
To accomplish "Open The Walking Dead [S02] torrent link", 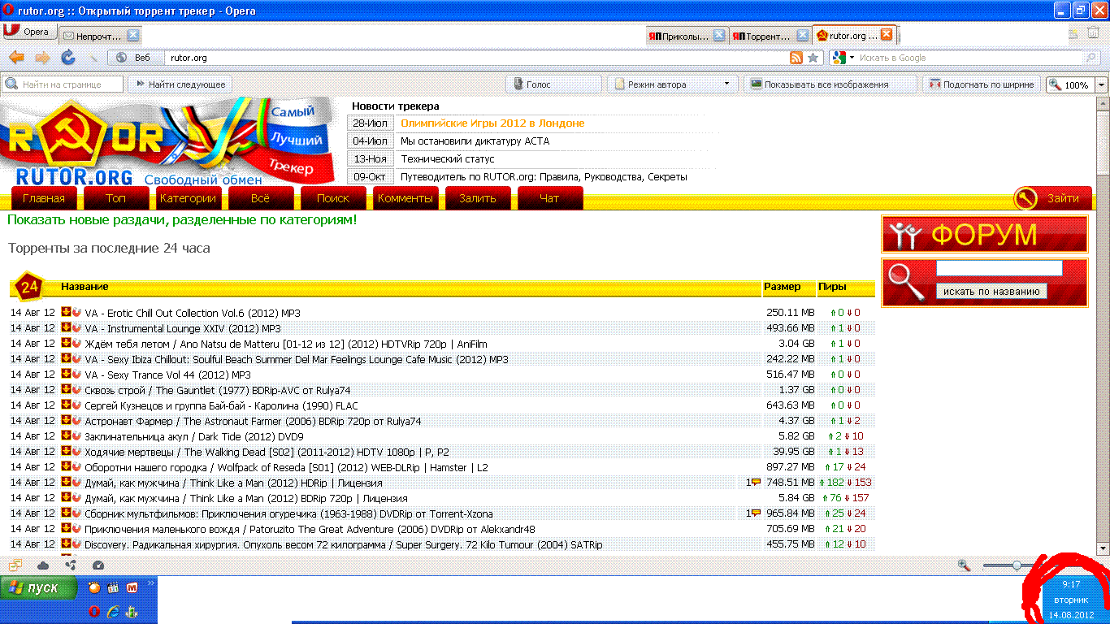I will [267, 452].
